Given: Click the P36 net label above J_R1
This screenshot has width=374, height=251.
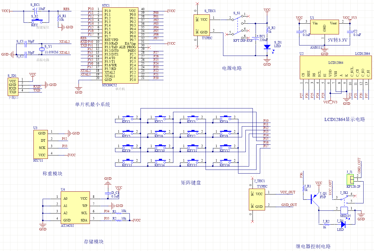Looking at the screenshot, I should click(301, 175).
